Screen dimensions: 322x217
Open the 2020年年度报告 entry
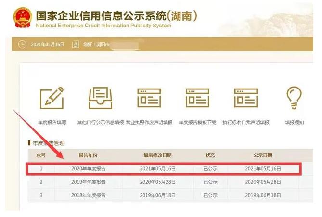click(88, 169)
